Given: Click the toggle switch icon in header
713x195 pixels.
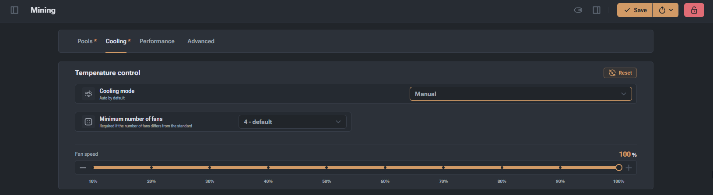Looking at the screenshot, I should point(578,10).
